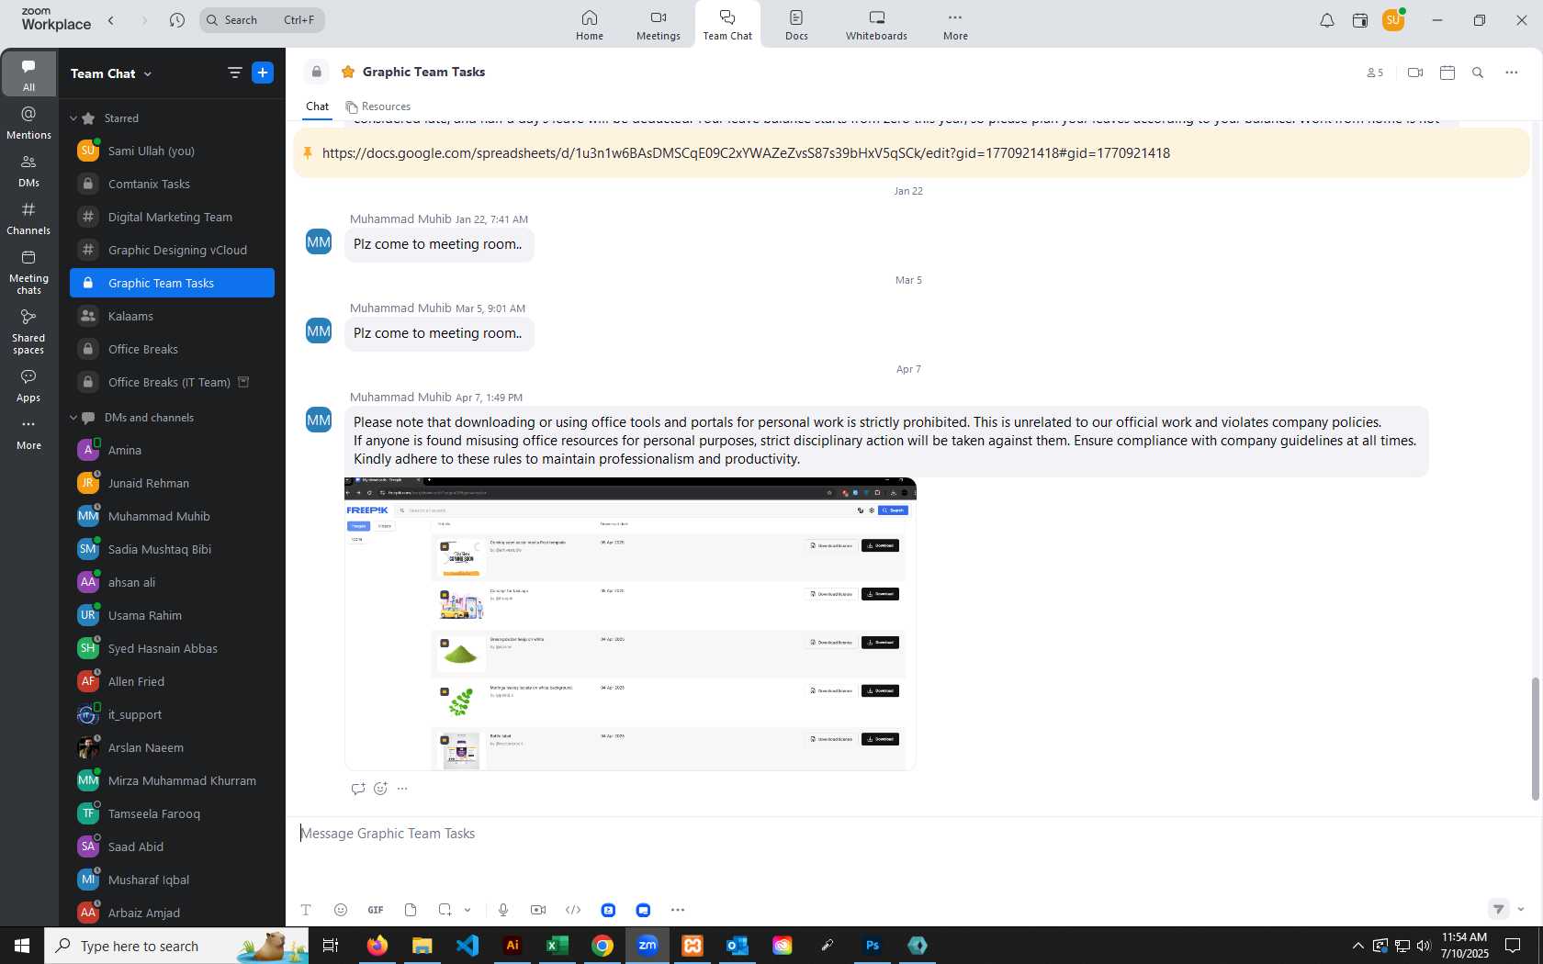Image resolution: width=1543 pixels, height=964 pixels.
Task: Open the emoji picker in composer
Action: [341, 910]
